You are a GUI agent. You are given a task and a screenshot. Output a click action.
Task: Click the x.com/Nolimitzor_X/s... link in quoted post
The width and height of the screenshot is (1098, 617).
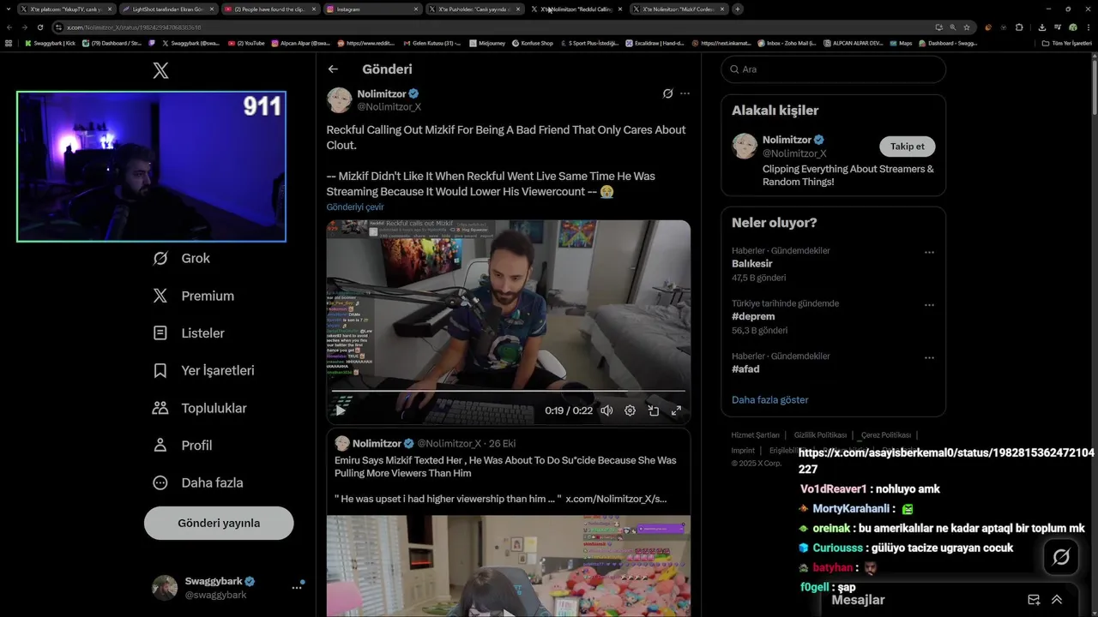pos(616,499)
